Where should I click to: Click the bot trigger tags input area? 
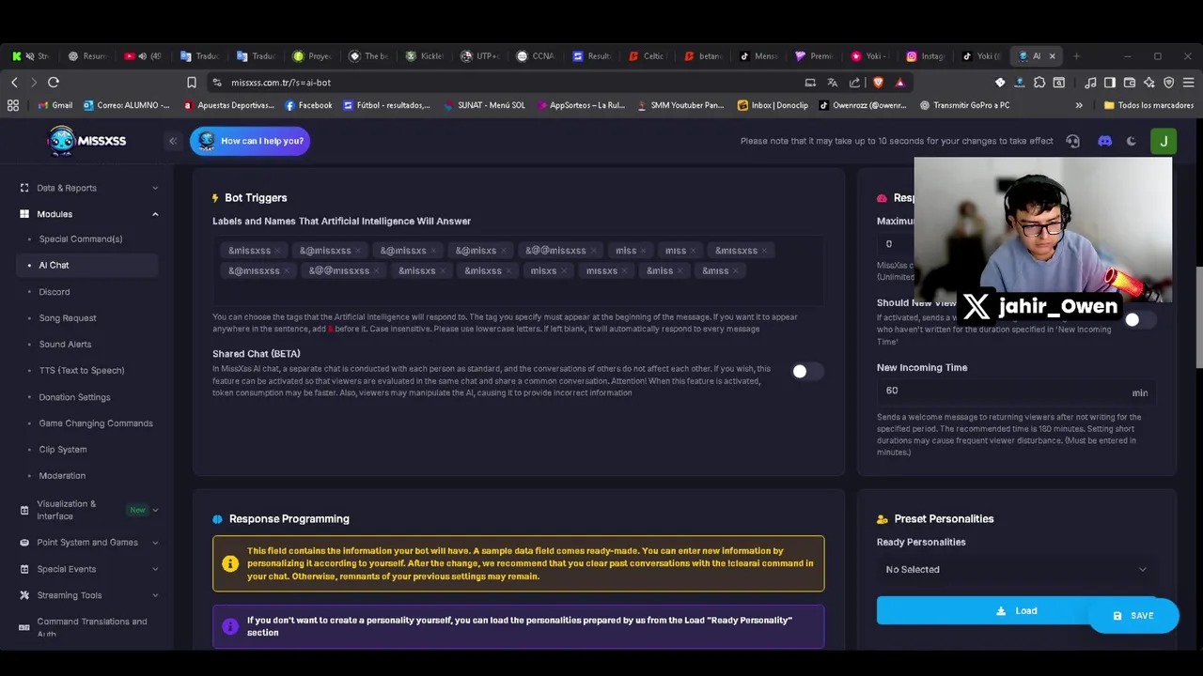pos(518,270)
